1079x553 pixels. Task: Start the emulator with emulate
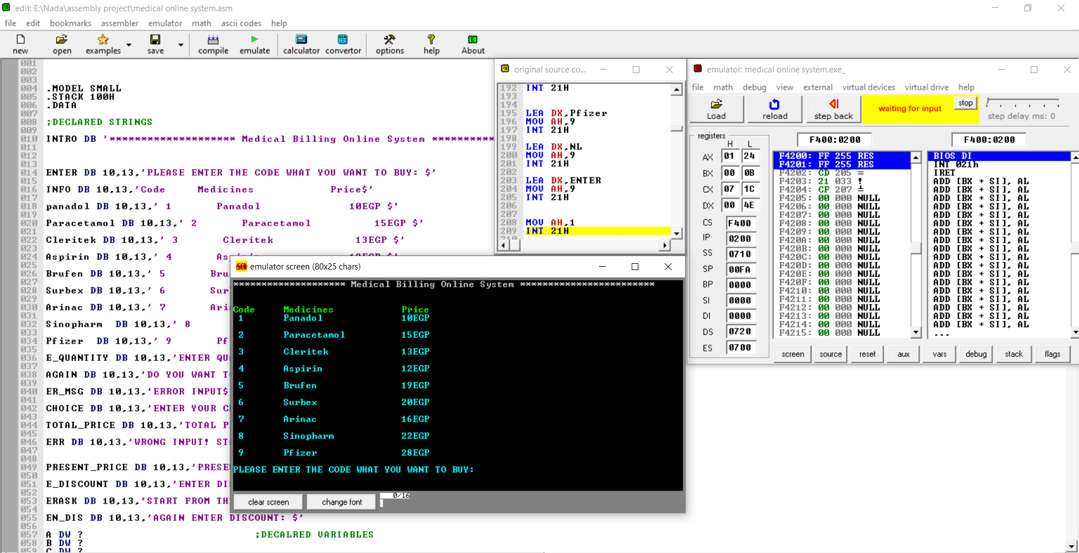click(x=255, y=44)
